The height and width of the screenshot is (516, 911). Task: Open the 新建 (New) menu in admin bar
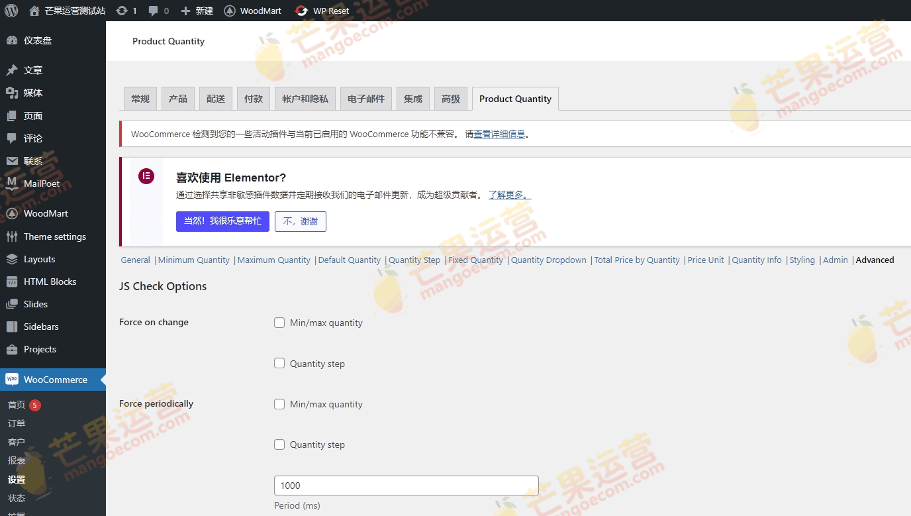click(197, 10)
